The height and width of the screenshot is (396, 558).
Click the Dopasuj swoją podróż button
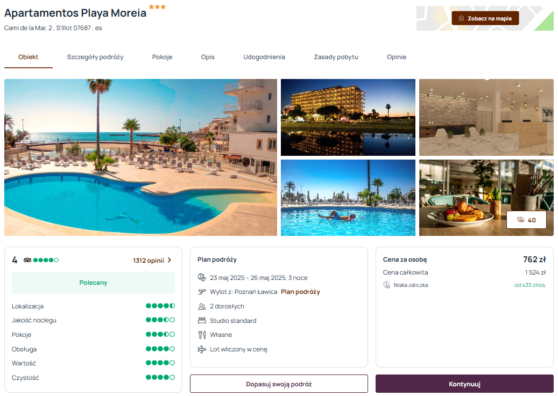(x=279, y=384)
